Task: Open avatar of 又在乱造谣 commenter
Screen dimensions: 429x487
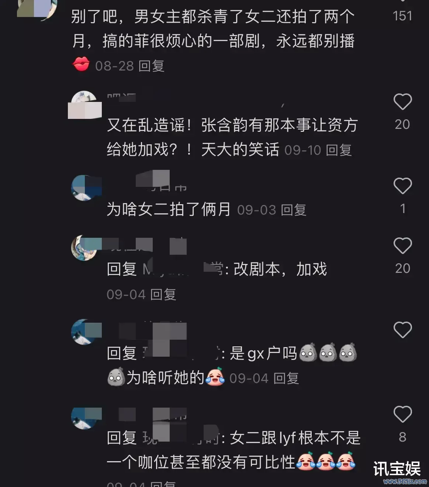Action: point(84,105)
